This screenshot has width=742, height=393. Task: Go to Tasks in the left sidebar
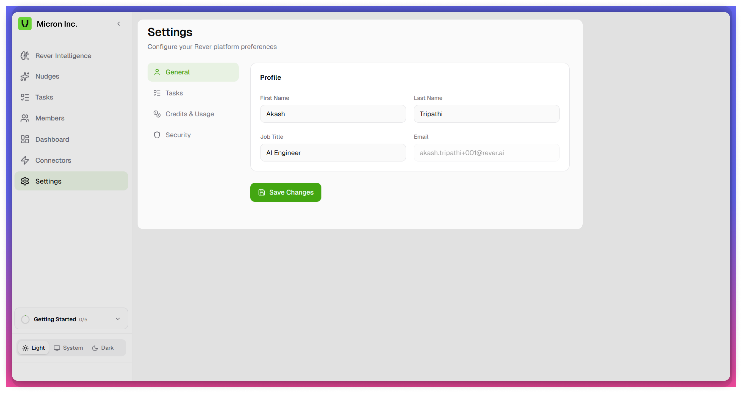pos(44,97)
